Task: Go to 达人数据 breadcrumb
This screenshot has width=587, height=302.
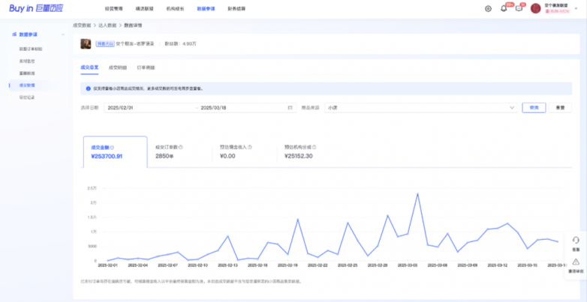Action: pyautogui.click(x=107, y=25)
